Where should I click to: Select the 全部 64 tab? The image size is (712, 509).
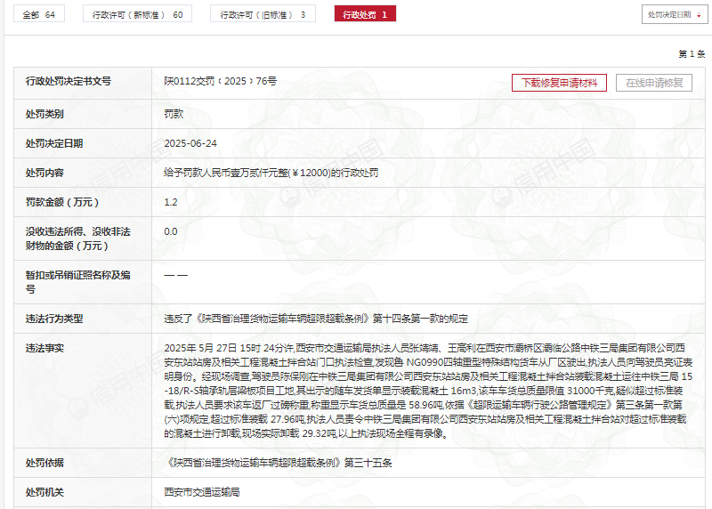tap(39, 14)
